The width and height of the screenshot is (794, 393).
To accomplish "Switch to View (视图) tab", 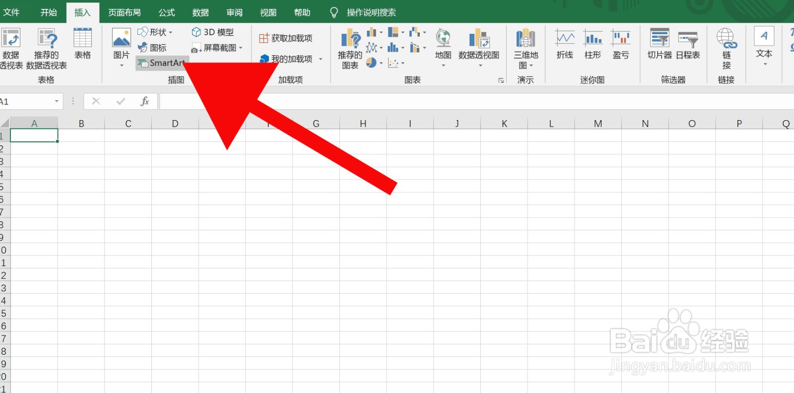I will coord(268,12).
